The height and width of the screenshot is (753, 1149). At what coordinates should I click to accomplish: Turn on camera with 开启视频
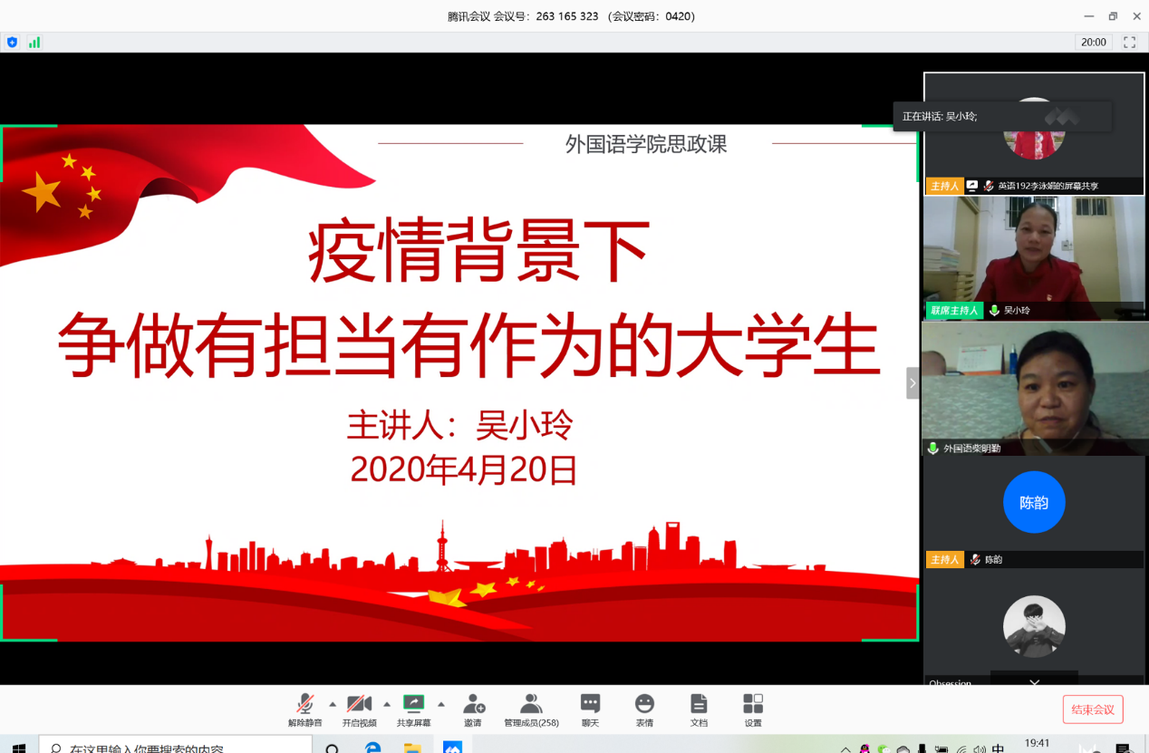[359, 704]
